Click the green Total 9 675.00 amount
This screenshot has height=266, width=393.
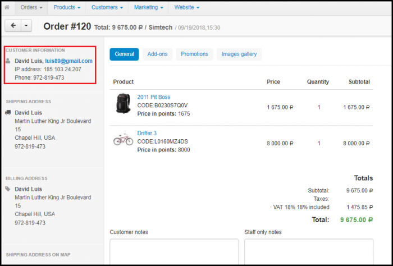tap(357, 220)
